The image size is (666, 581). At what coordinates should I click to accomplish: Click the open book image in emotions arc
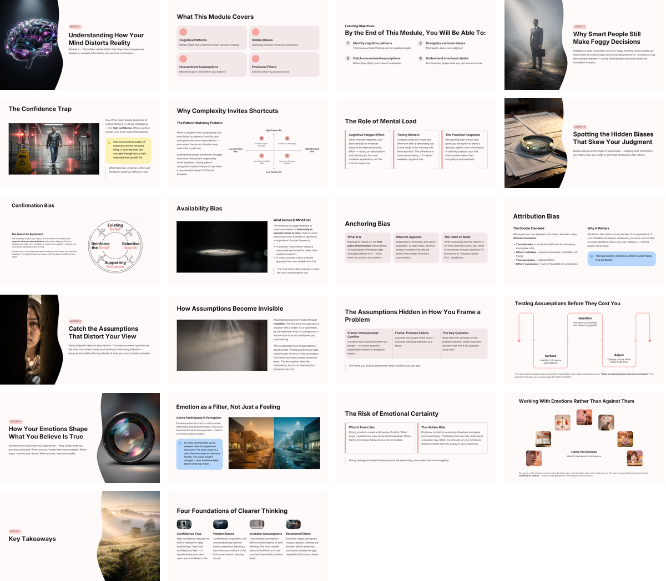click(543, 439)
